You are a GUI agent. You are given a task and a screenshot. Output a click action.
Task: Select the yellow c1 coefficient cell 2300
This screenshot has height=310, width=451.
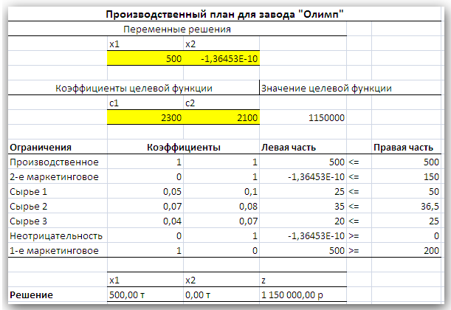tap(145, 117)
